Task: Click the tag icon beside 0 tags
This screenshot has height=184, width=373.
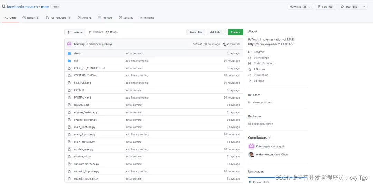Action: (x=108, y=32)
